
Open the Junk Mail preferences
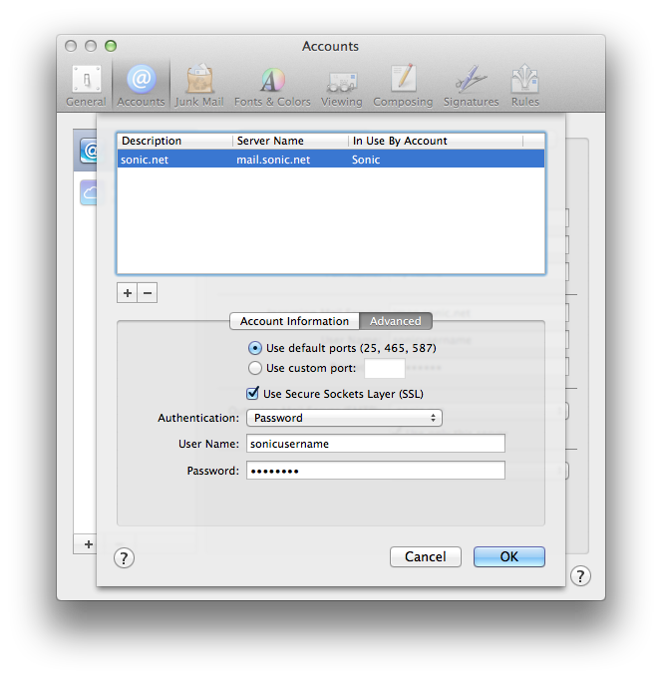(x=199, y=86)
